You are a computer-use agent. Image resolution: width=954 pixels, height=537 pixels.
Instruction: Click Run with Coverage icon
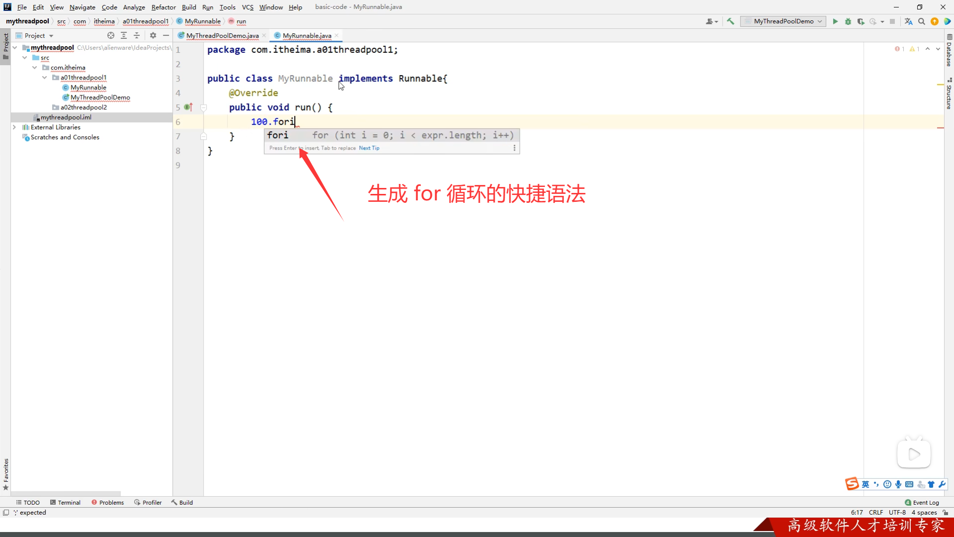pyautogui.click(x=861, y=21)
